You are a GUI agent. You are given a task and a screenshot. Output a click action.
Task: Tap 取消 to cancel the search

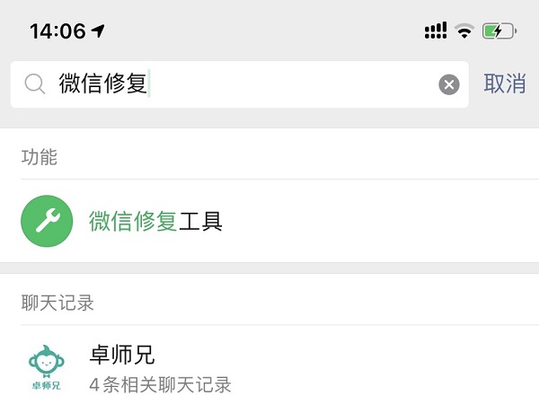click(x=505, y=84)
